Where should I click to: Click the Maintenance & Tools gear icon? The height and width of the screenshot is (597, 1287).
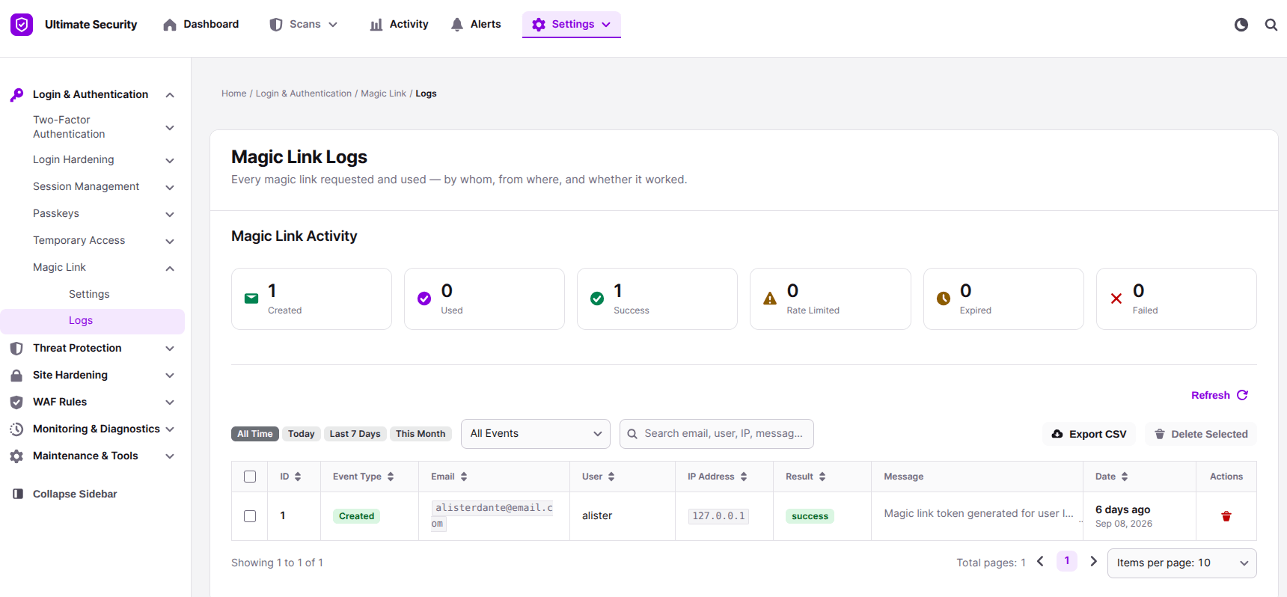pyautogui.click(x=16, y=456)
